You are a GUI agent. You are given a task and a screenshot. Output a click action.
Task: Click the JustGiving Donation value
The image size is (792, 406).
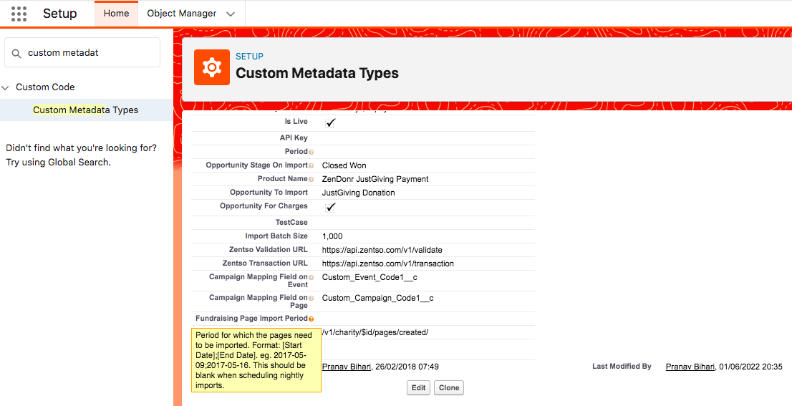pos(359,193)
